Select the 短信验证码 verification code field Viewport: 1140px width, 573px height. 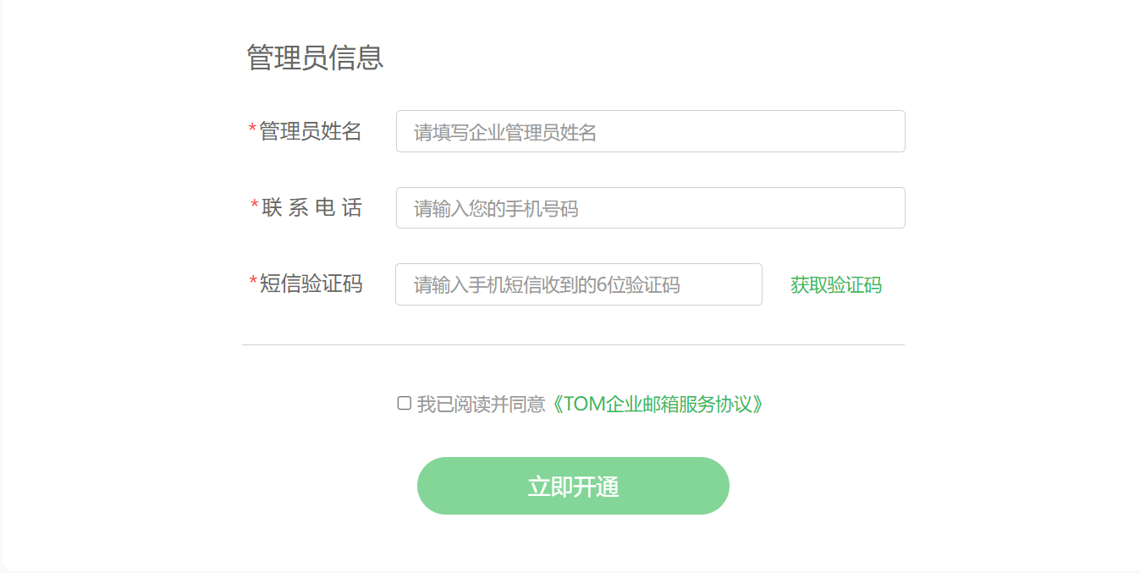[578, 284]
